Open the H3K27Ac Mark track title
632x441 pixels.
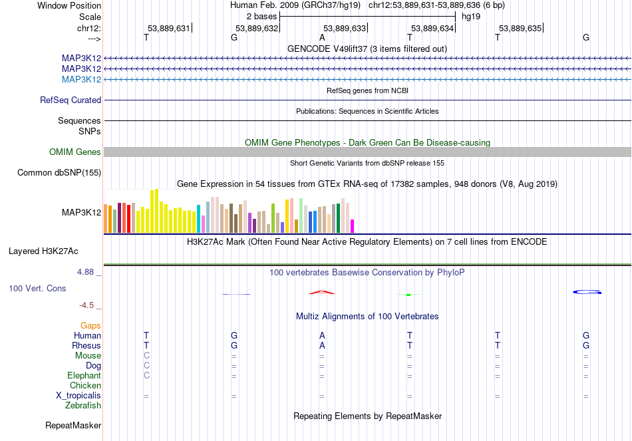[367, 242]
